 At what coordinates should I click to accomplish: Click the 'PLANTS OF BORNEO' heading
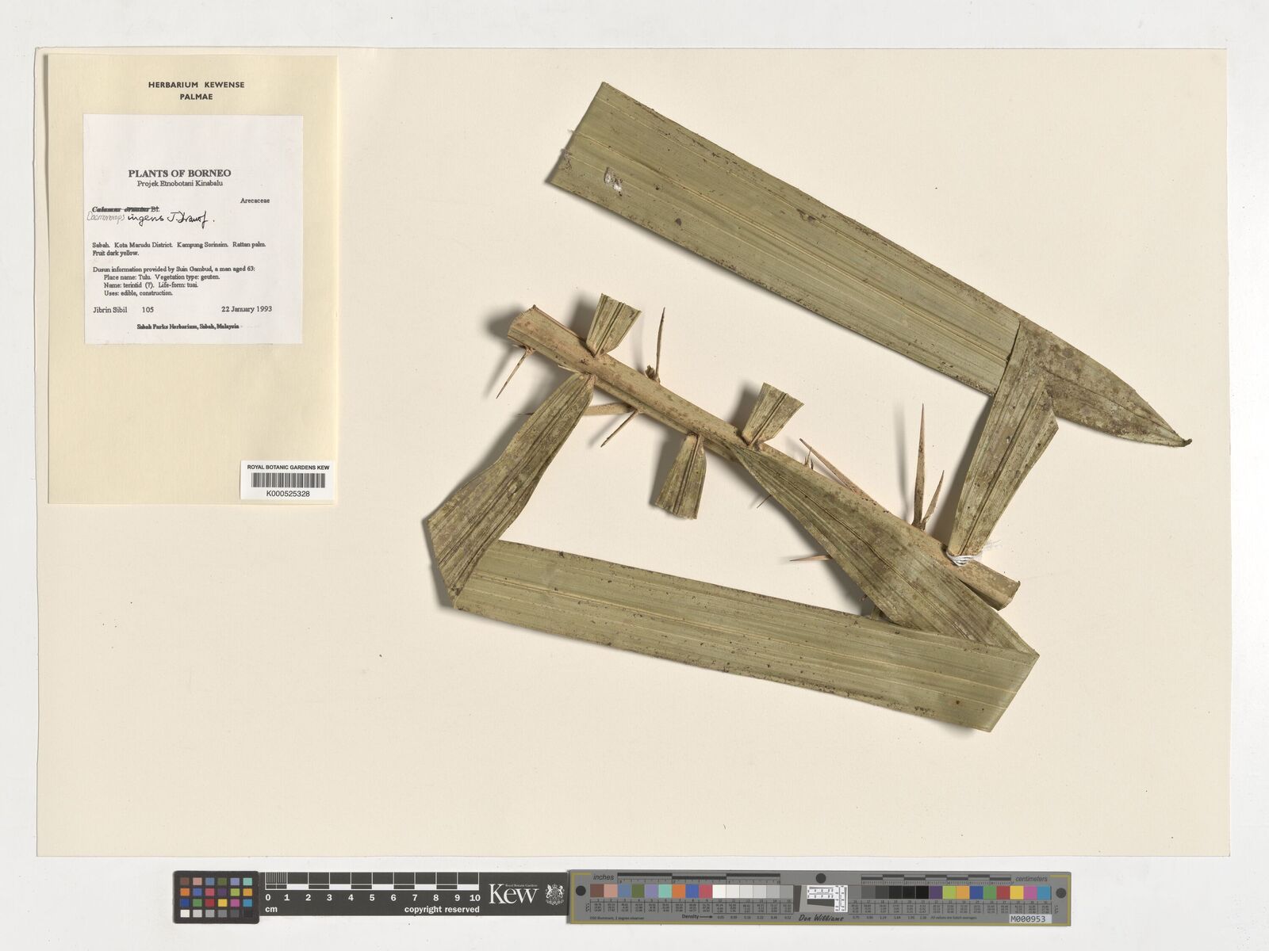180,173
